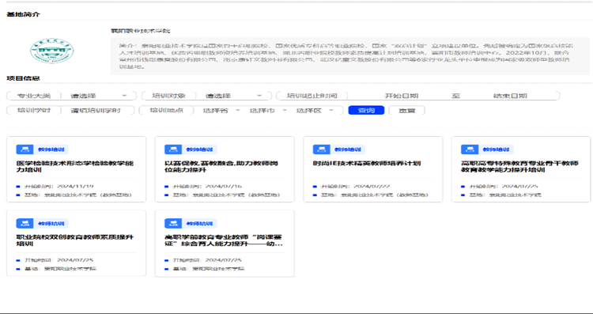Click 教师培训 tag on 高职学前教育 card
This screenshot has width=593, height=314.
[x=199, y=224]
